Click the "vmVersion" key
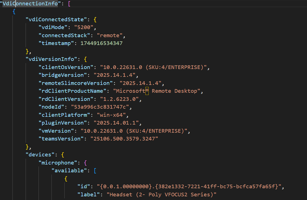 click(56, 131)
